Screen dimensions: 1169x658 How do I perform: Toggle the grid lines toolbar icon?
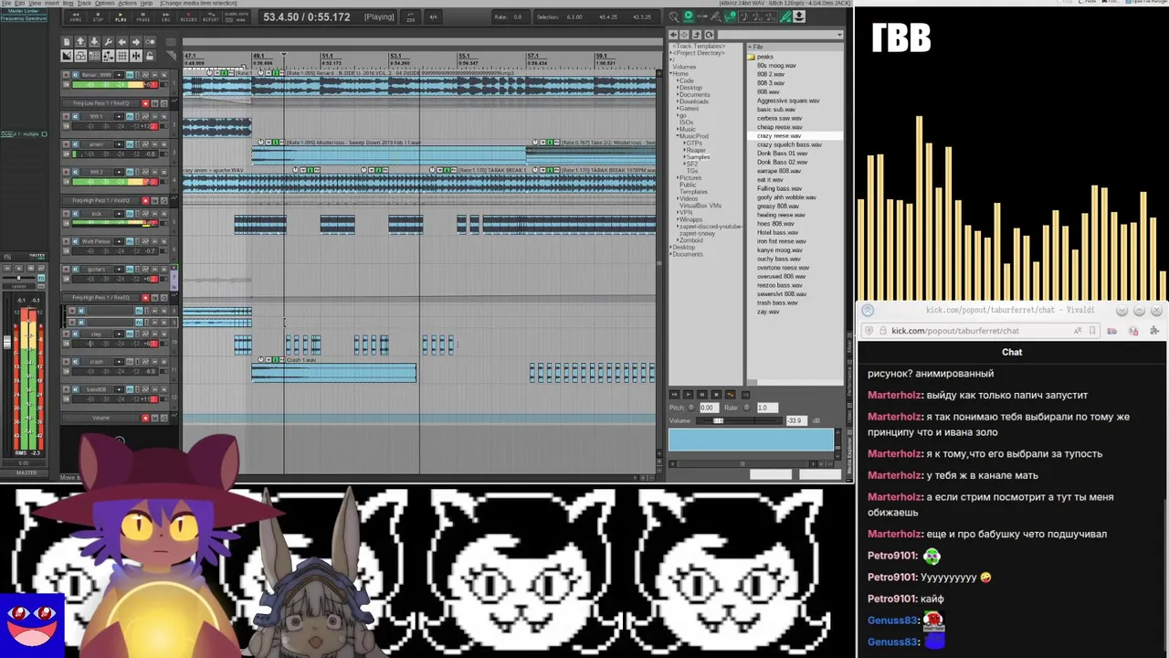122,56
